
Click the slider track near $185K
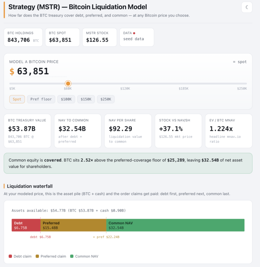coord(183,83)
